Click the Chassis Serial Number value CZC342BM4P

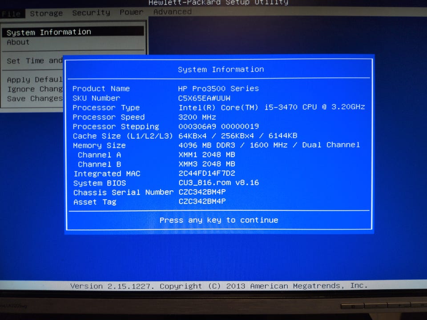point(202,192)
